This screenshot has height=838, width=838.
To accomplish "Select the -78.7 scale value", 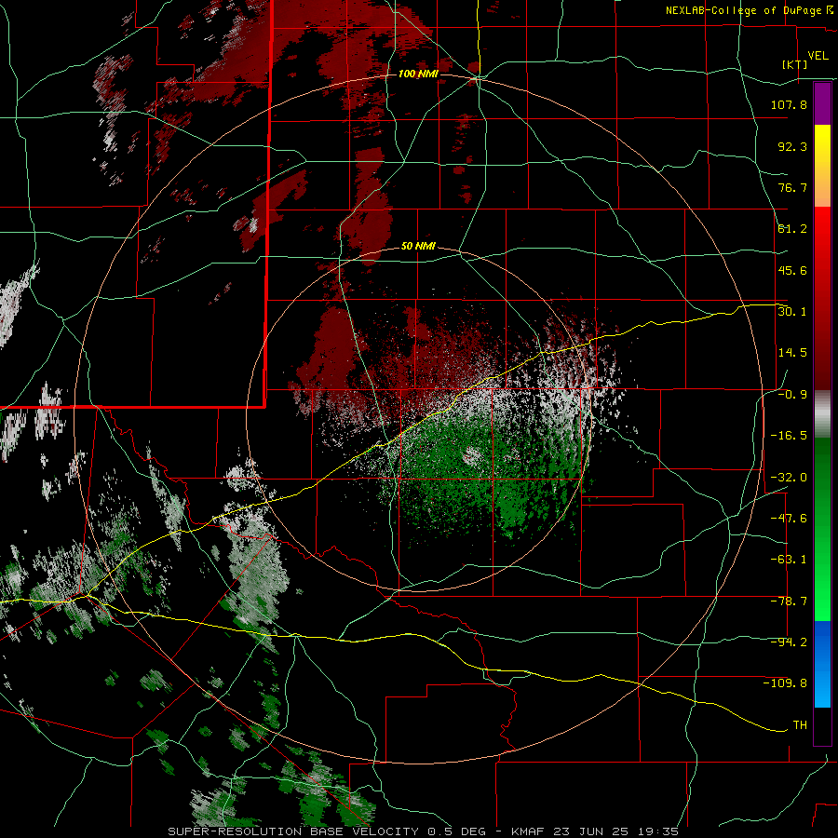I will [x=789, y=601].
